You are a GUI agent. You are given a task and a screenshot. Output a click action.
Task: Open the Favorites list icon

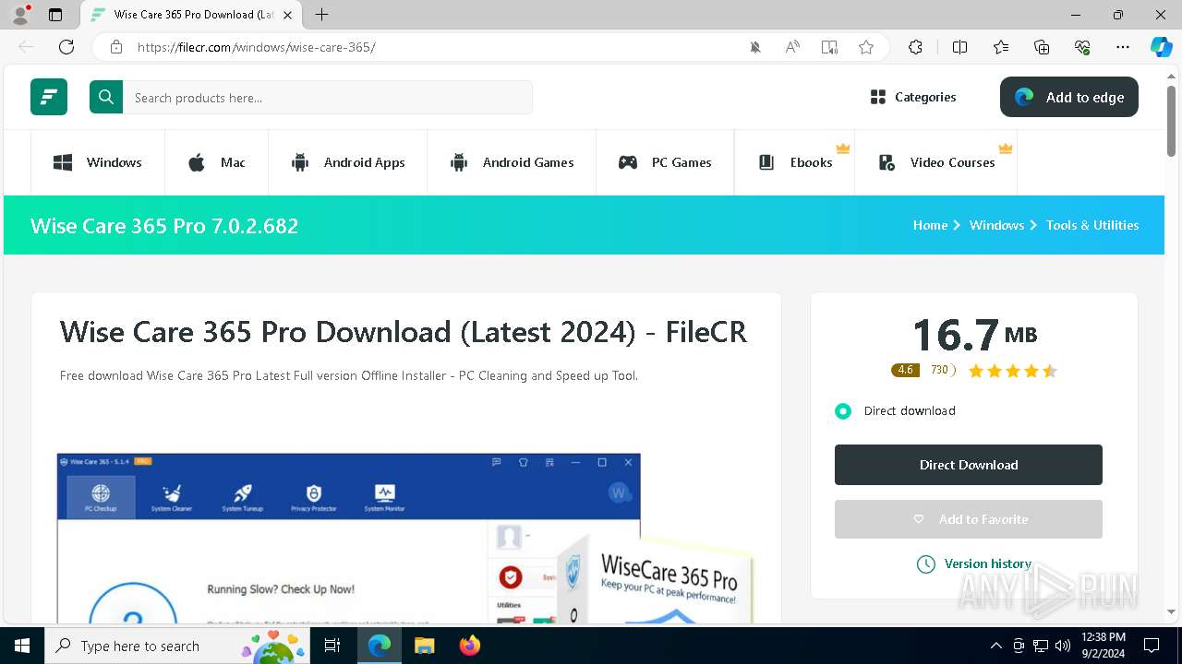1001,47
